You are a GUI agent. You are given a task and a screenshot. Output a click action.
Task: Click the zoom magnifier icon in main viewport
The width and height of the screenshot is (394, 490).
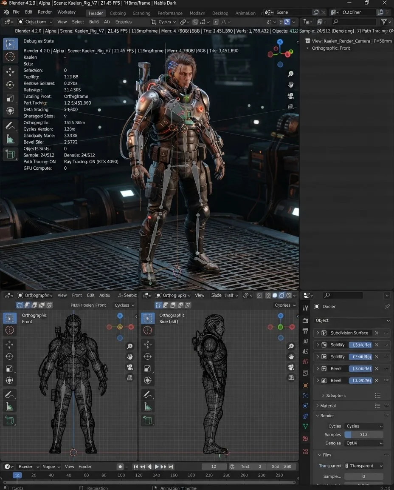coord(290,74)
